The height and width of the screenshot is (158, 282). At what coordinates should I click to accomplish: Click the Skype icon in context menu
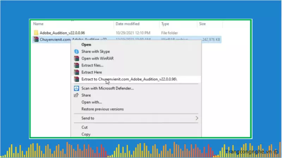(x=76, y=52)
